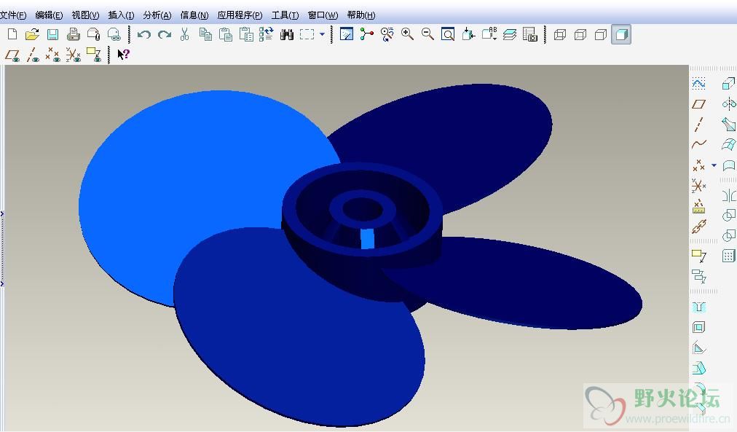Viewport: 737px width, 432px height.
Task: Toggle datum planes visibility
Action: tap(12, 55)
